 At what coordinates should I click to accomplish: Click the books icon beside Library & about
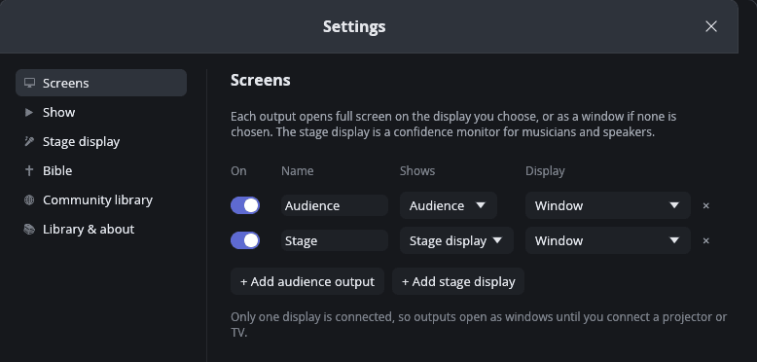click(x=29, y=229)
